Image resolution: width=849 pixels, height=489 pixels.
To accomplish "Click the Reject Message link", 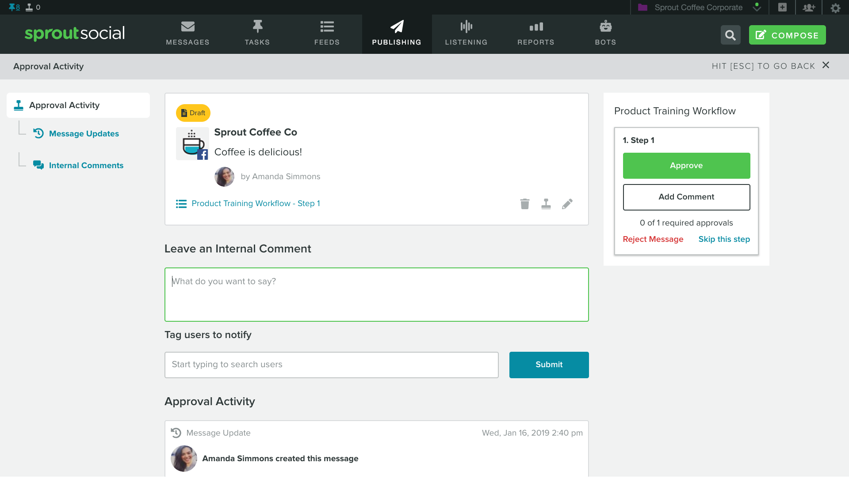I will (x=653, y=239).
